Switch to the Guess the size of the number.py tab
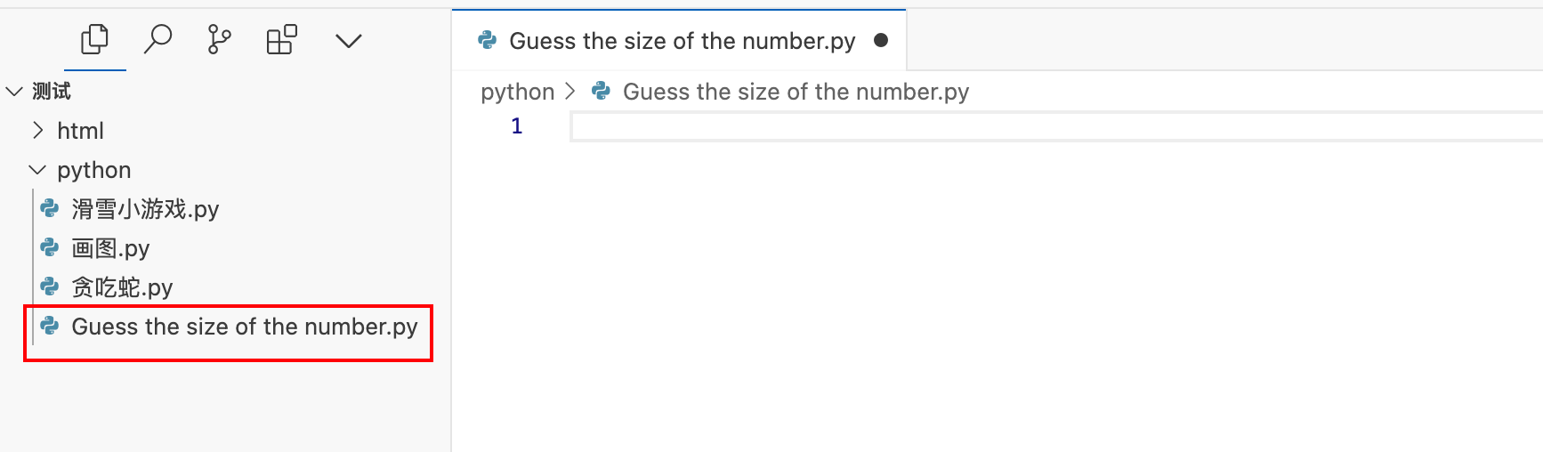Viewport: 1543px width, 452px height. click(x=682, y=41)
